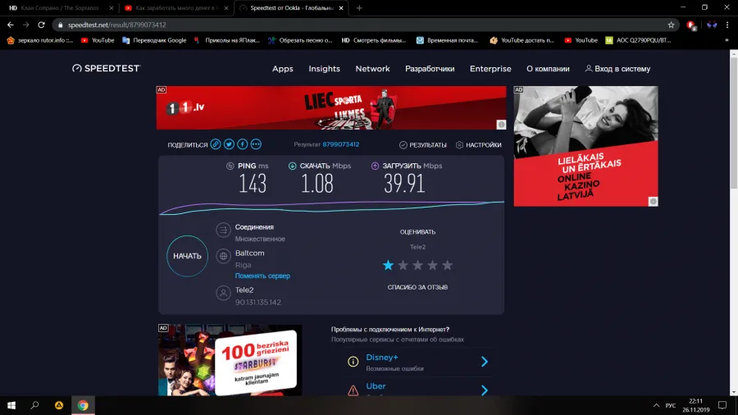Open result ID 8799073412 link

click(x=341, y=144)
